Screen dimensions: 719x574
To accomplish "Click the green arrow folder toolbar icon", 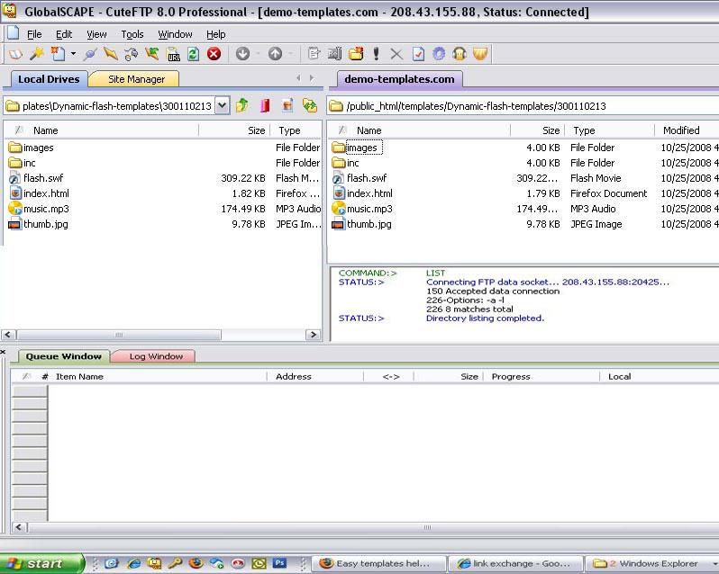I will (x=151, y=54).
